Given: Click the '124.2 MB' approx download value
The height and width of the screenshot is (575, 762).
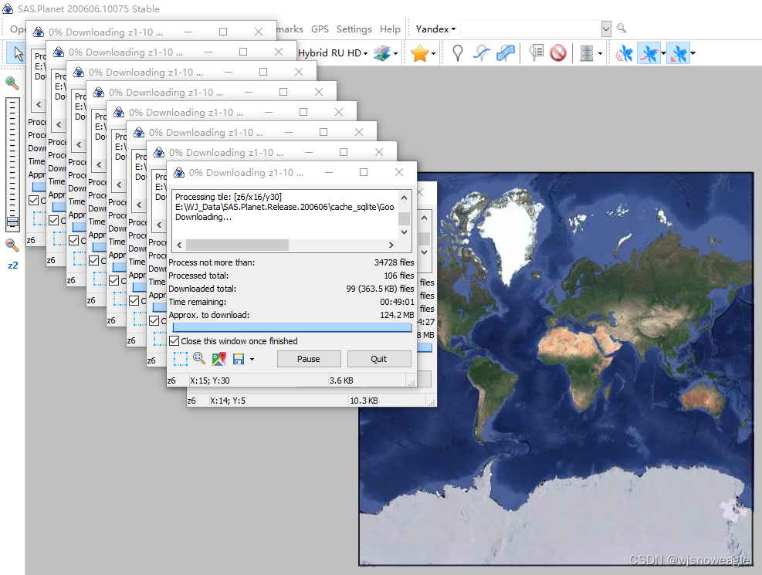Looking at the screenshot, I should tap(397, 315).
